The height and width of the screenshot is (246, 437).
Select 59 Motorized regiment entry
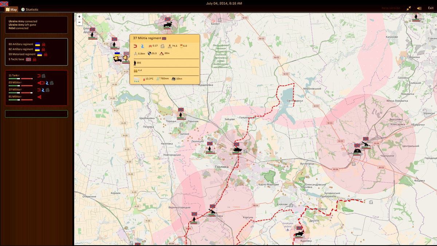[22, 54]
